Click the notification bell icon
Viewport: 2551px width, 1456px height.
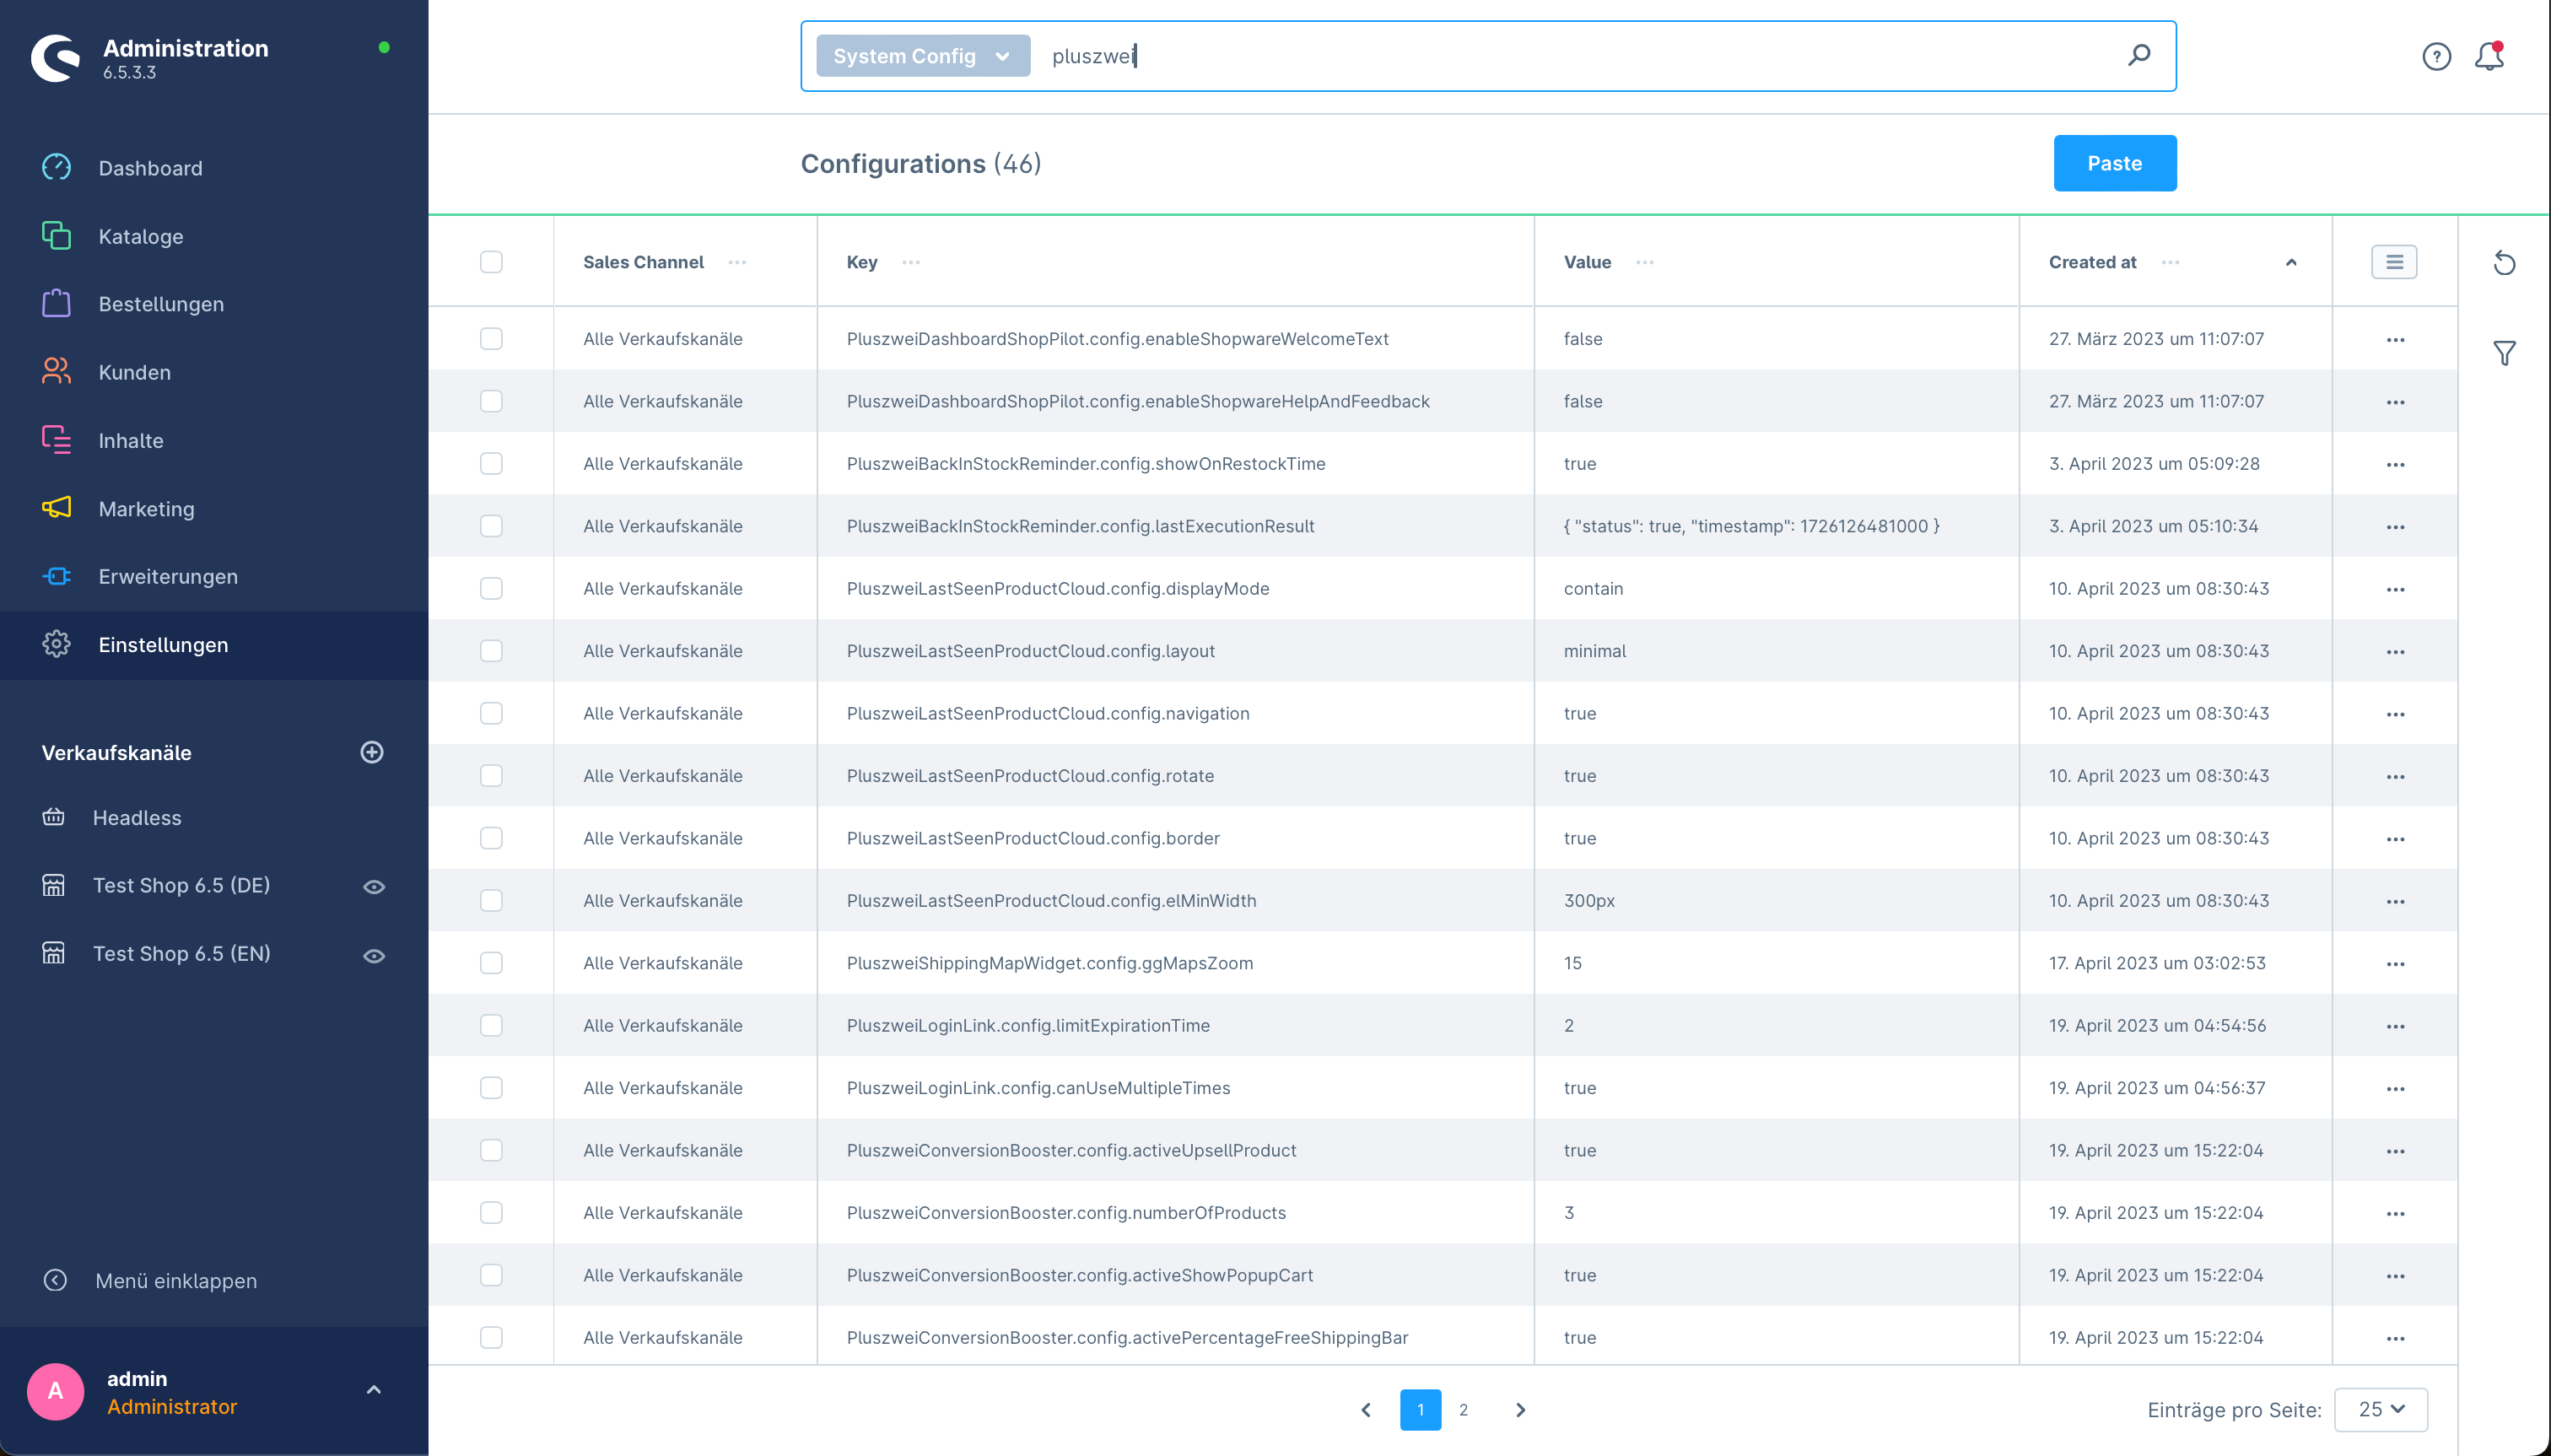2489,56
